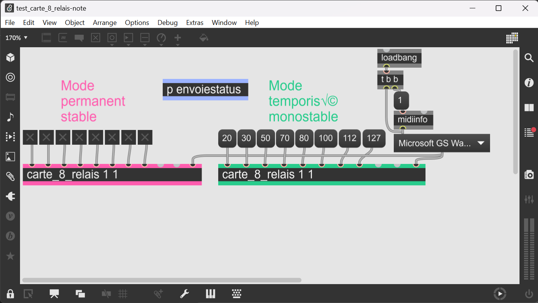Viewport: 538px width, 303px height.
Task: Toggle audio power button on
Action: click(529, 294)
